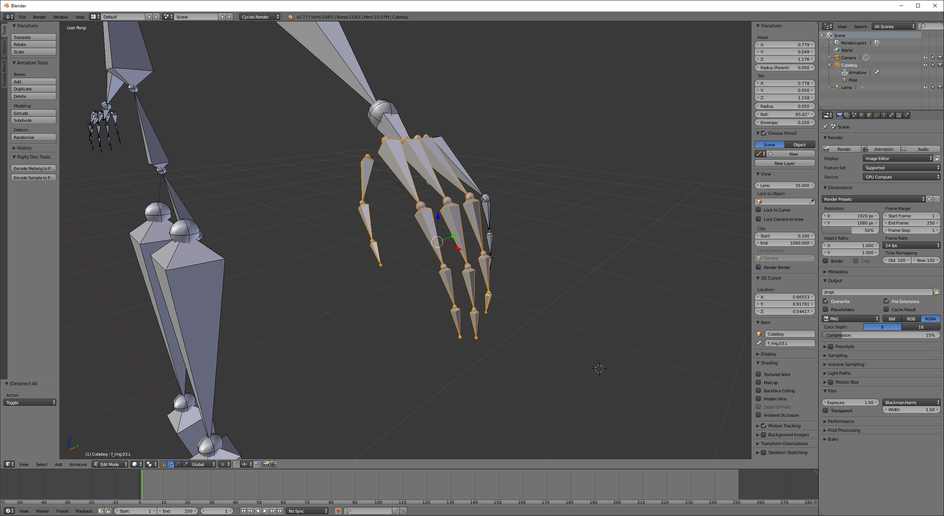Viewport: 944px width, 516px height.
Task: Open the Edit Mode selector dropdown
Action: [x=110, y=464]
